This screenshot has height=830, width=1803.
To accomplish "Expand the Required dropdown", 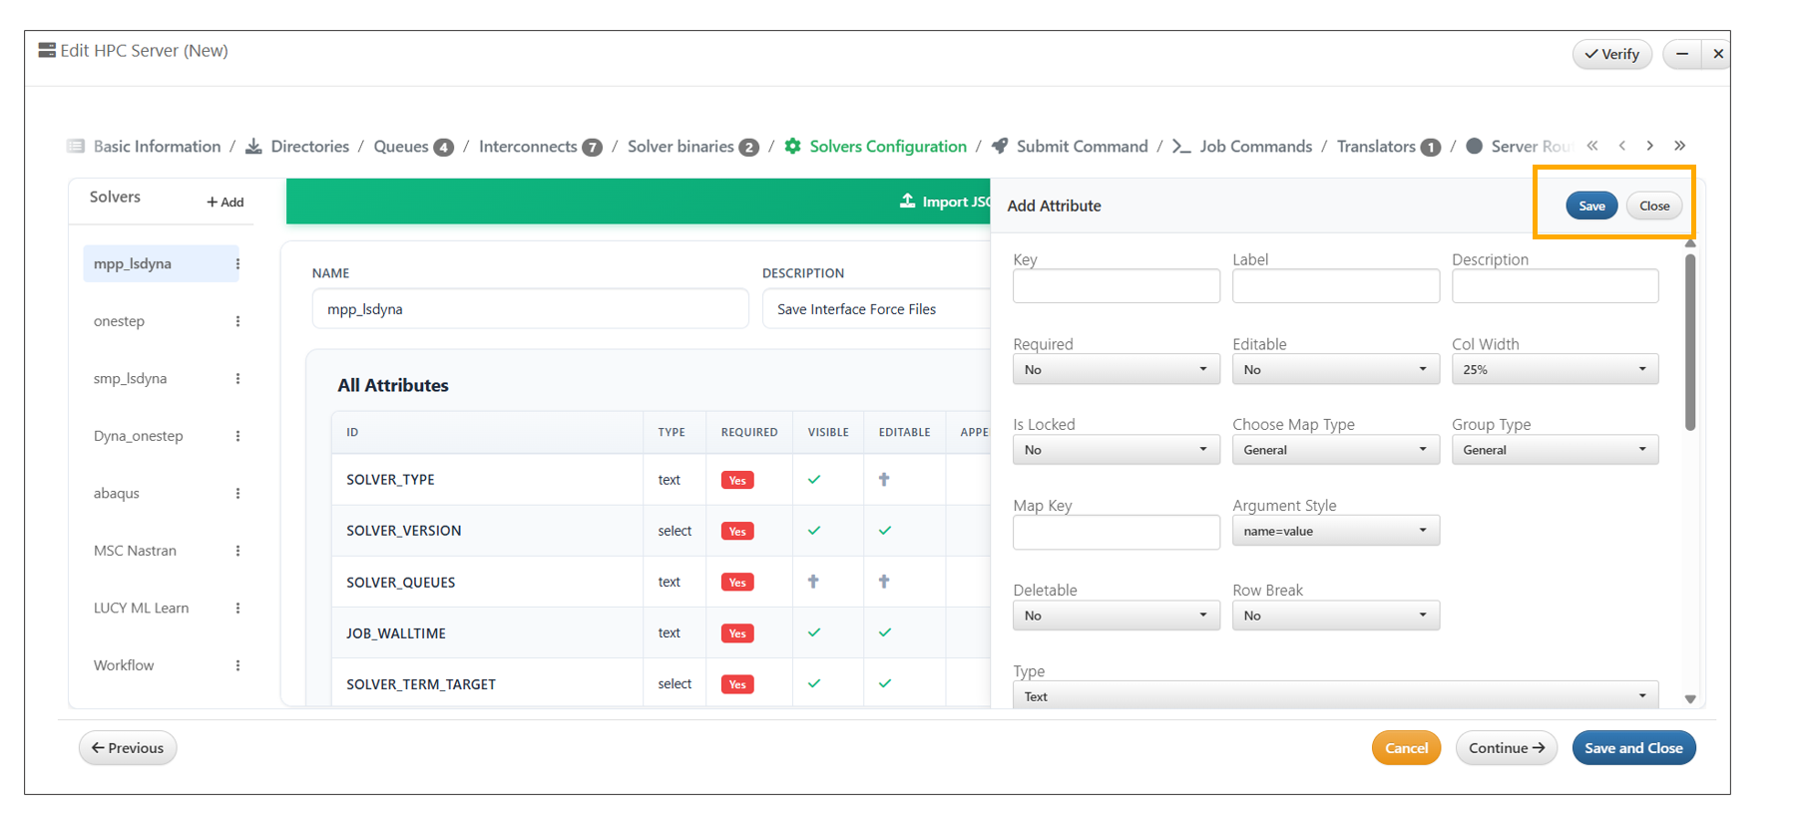I will click(1116, 370).
